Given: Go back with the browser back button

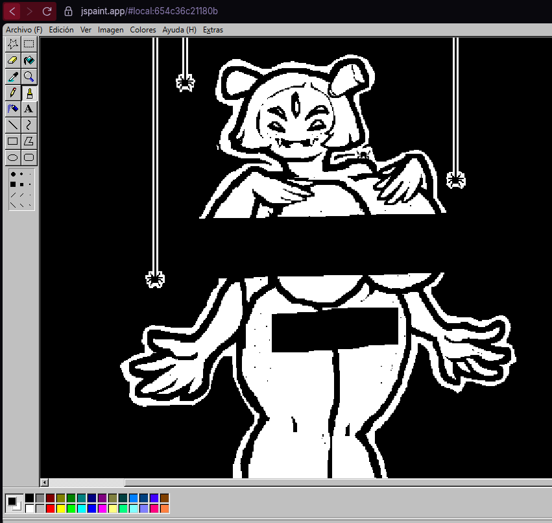Looking at the screenshot, I should tap(12, 11).
